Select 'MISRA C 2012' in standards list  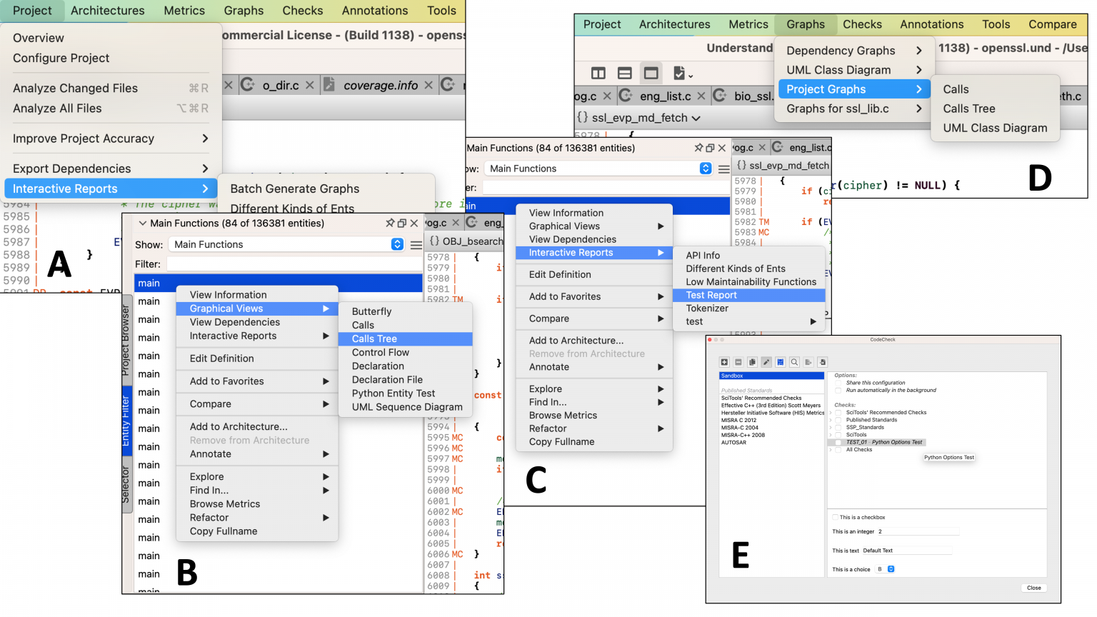click(x=738, y=420)
